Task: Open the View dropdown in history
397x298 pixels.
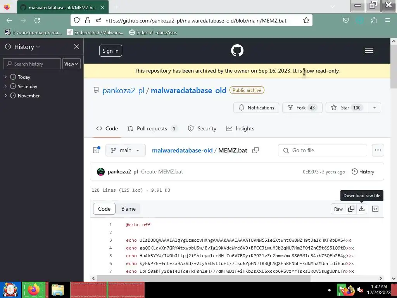Action: point(71,64)
